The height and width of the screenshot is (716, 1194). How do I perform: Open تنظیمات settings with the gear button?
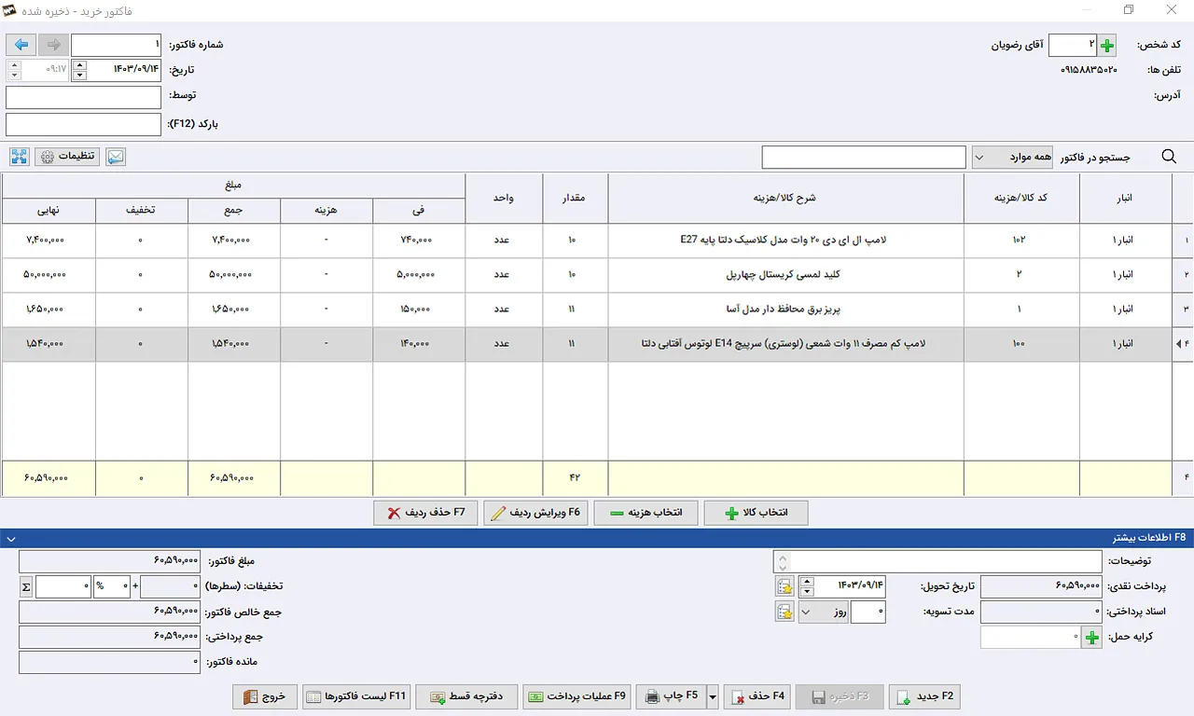coord(67,157)
